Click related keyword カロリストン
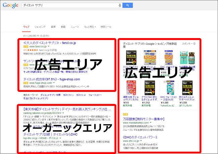The image size is (218, 154). tap(68, 95)
